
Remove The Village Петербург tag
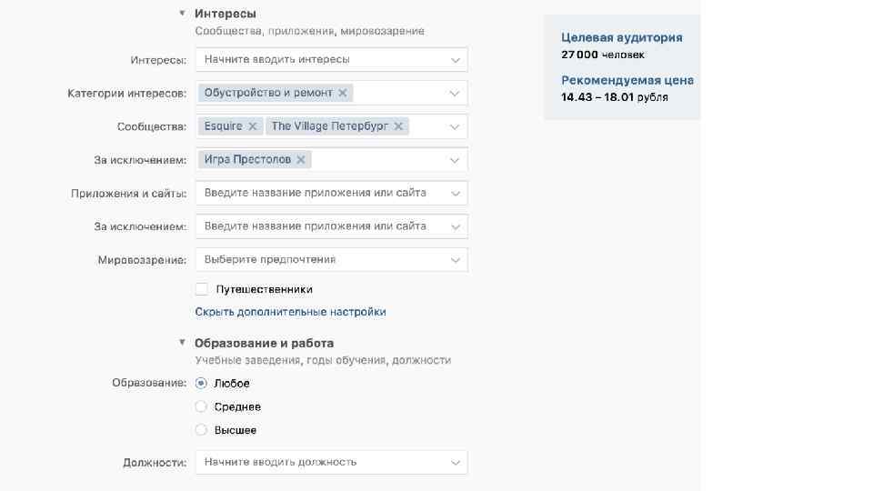tap(398, 126)
